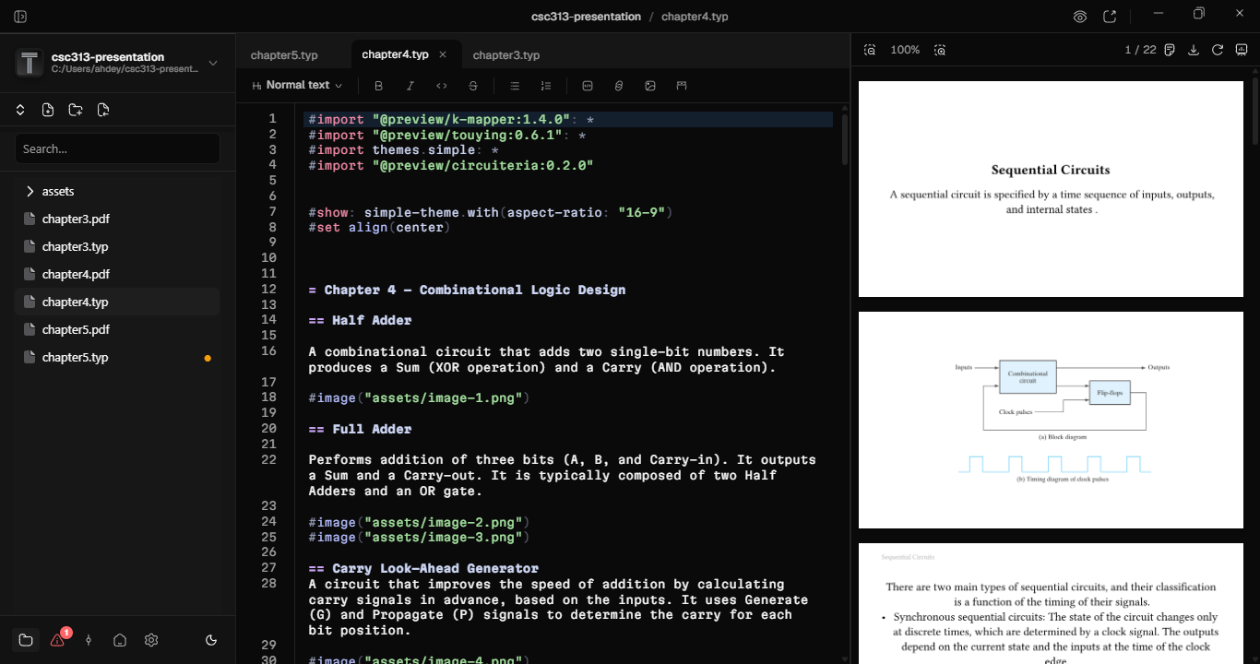
Task: Click the 1 / 22 page indicator
Action: pos(1140,50)
